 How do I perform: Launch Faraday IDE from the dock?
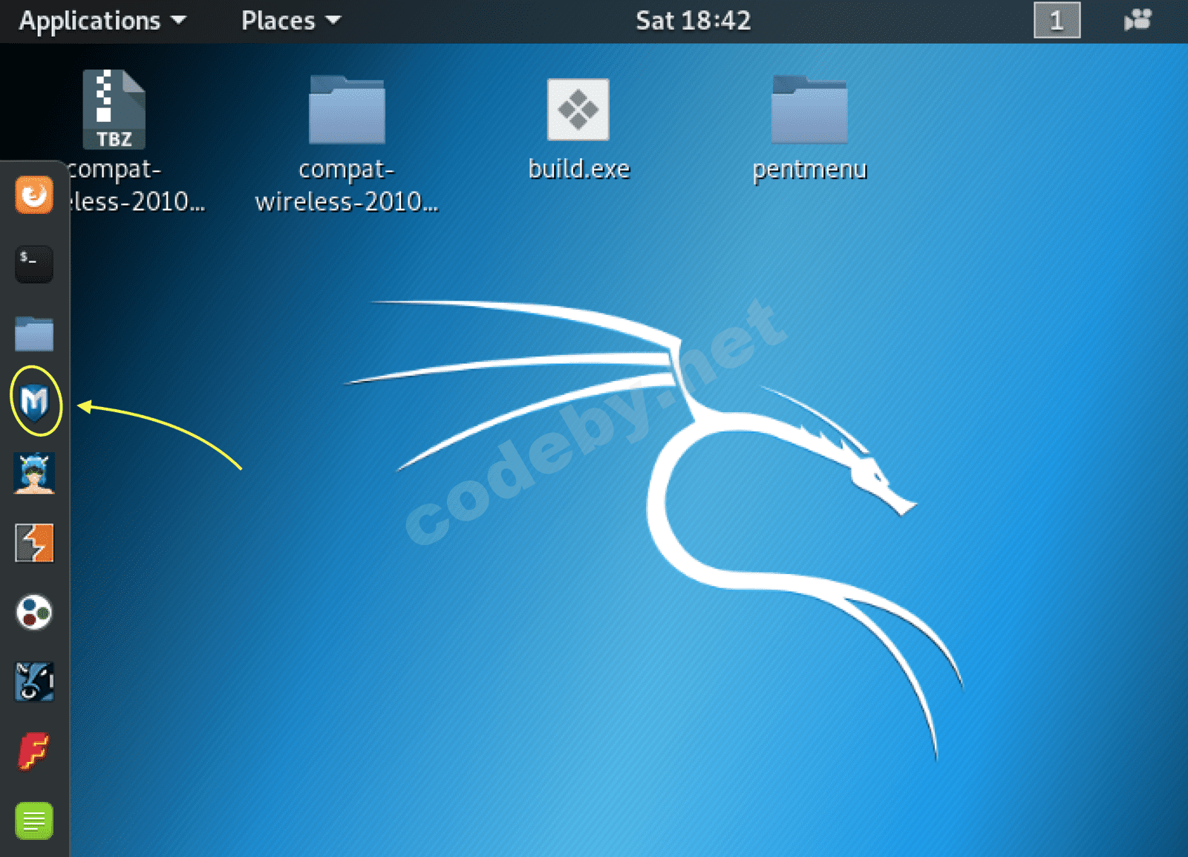point(34,752)
